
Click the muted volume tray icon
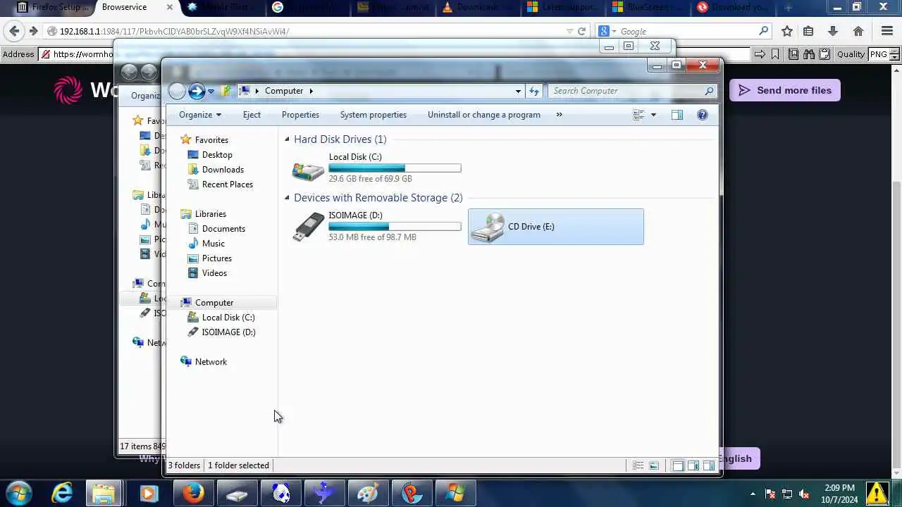[804, 494]
